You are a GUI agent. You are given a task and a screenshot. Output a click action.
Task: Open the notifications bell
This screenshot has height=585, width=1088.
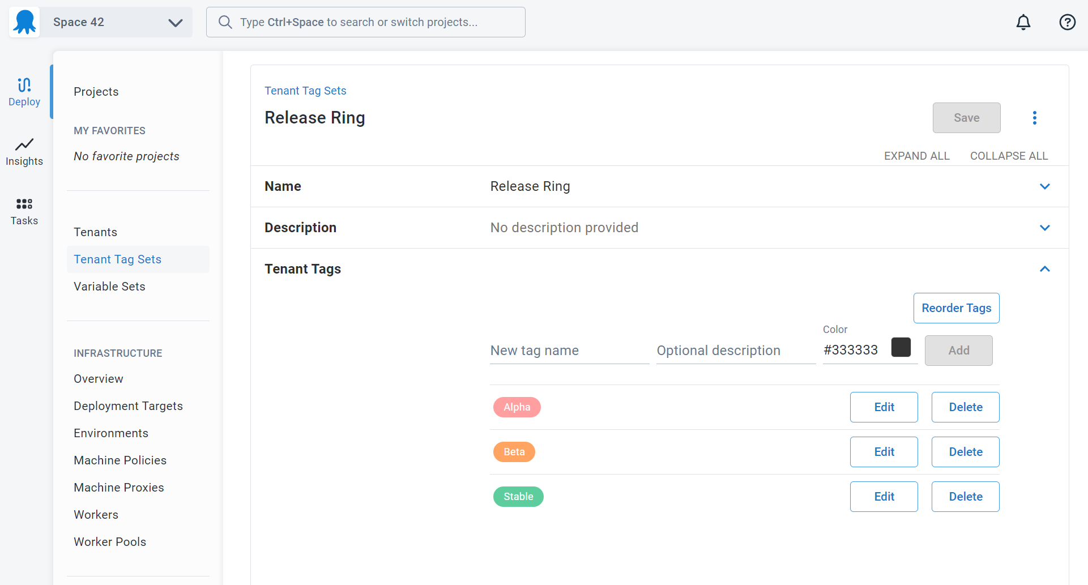tap(1023, 22)
